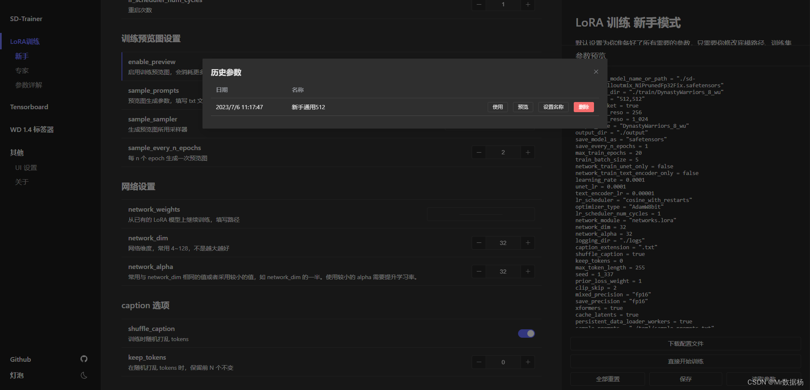The width and height of the screenshot is (810, 390).
Task: Click the 下载配置文件 button
Action: [x=686, y=344]
